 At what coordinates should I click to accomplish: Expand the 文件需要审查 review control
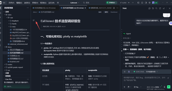152,72
